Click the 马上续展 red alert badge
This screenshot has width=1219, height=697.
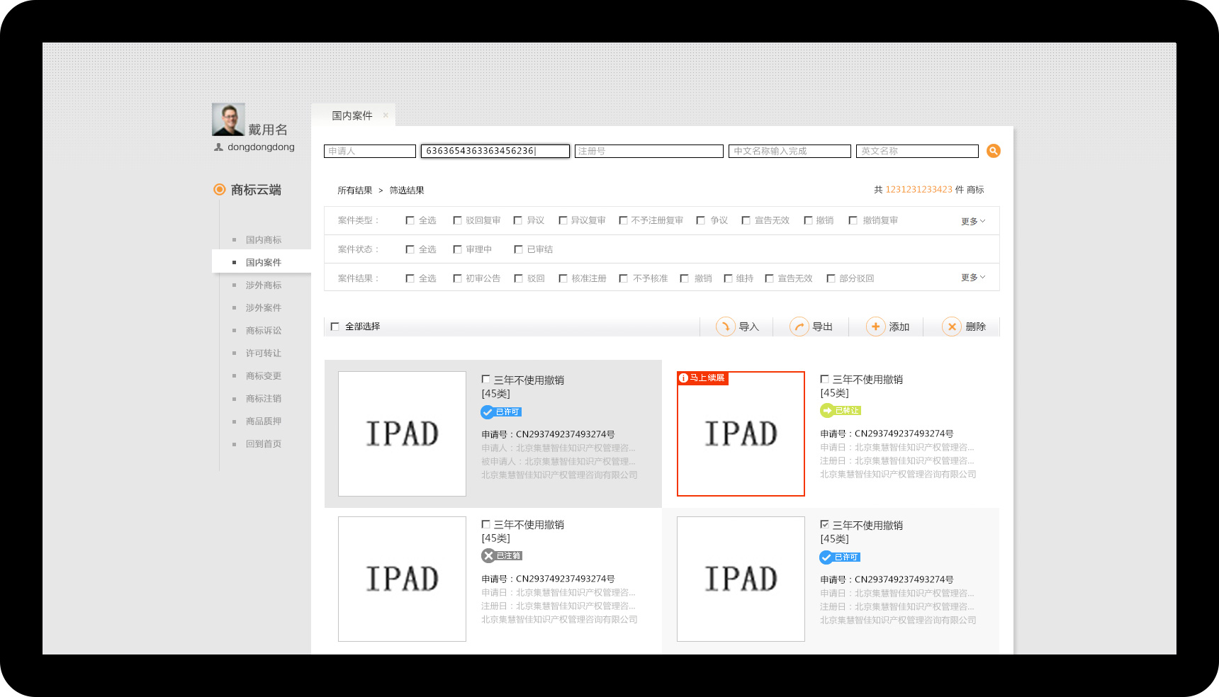[x=702, y=378]
